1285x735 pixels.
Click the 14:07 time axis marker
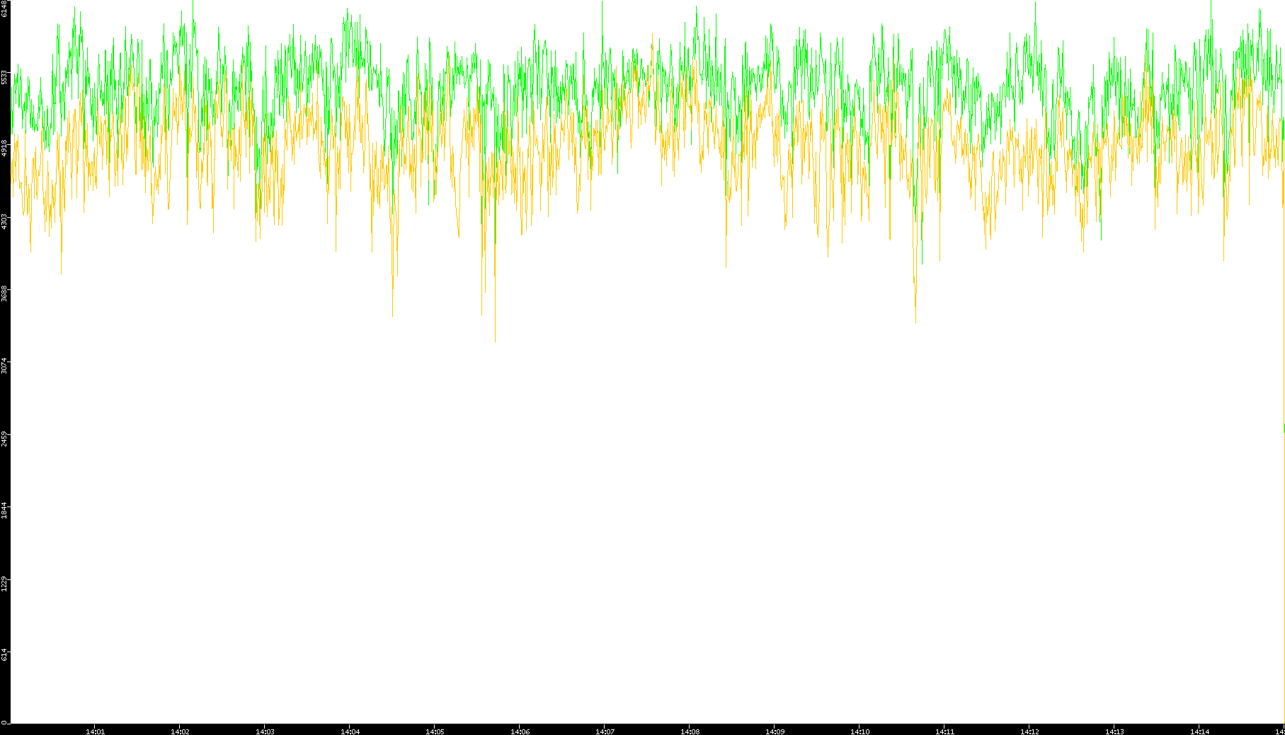[x=605, y=731]
